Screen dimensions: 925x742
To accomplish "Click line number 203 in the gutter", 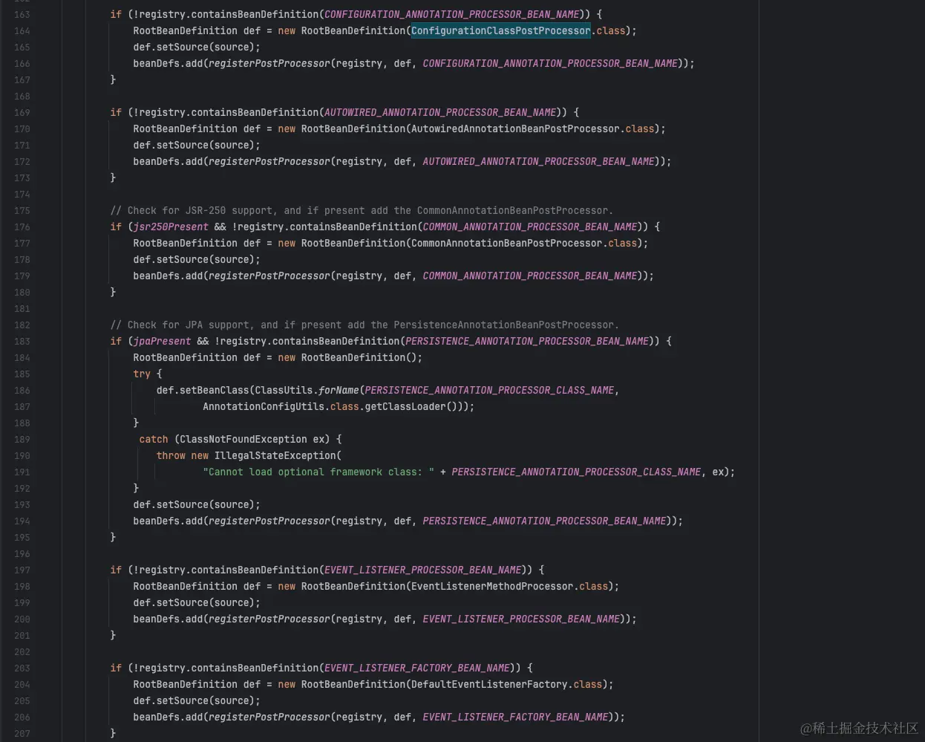I will (x=22, y=668).
